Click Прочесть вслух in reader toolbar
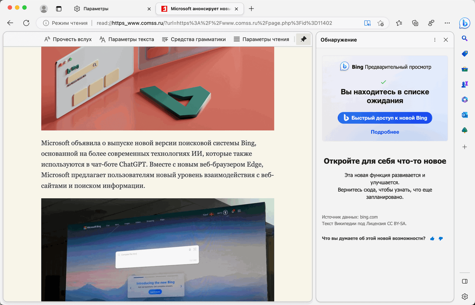Screen dimensions: 475x305 (68, 39)
